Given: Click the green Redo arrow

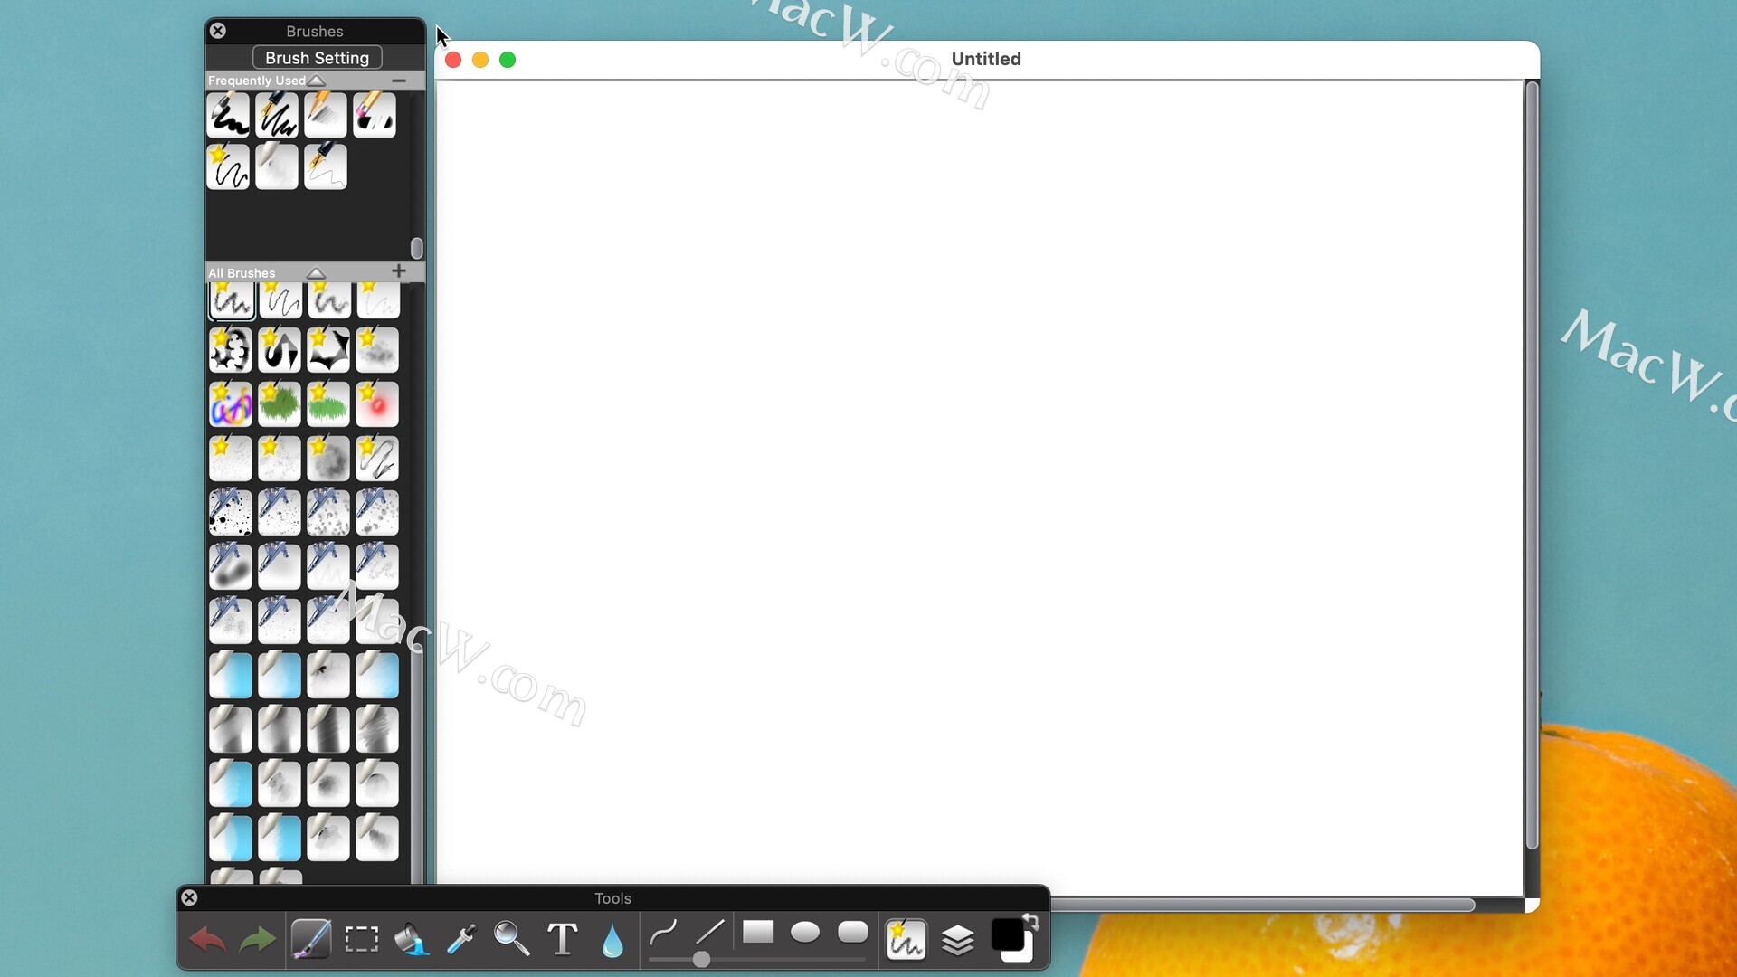Looking at the screenshot, I should pos(258,940).
